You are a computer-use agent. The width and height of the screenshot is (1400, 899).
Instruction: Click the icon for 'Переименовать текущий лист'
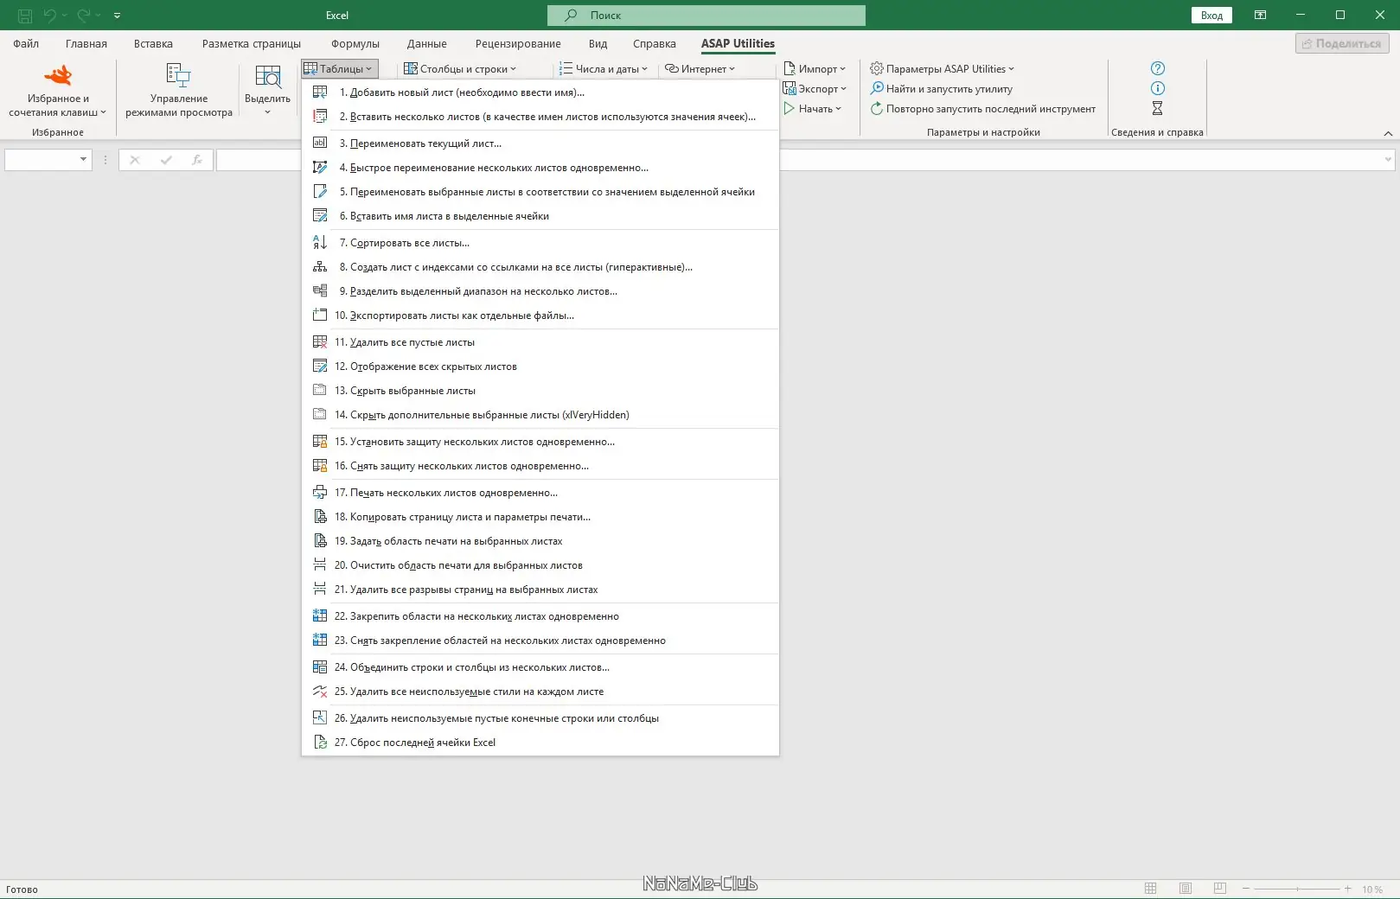tap(320, 143)
